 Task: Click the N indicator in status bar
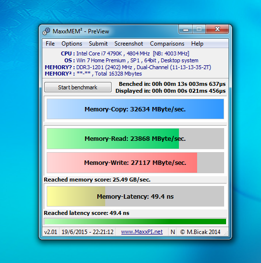point(173,232)
